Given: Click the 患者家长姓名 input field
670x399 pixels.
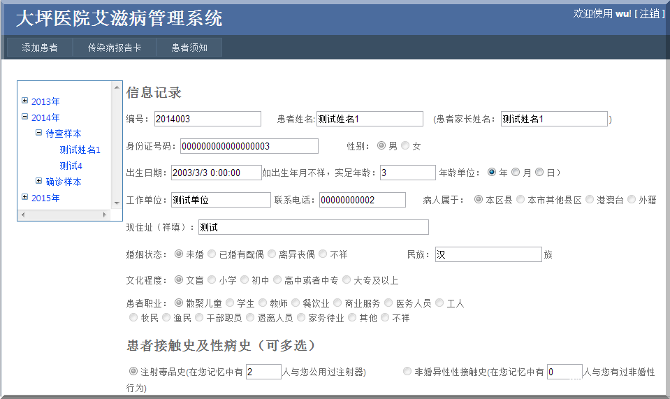Looking at the screenshot, I should 554,119.
